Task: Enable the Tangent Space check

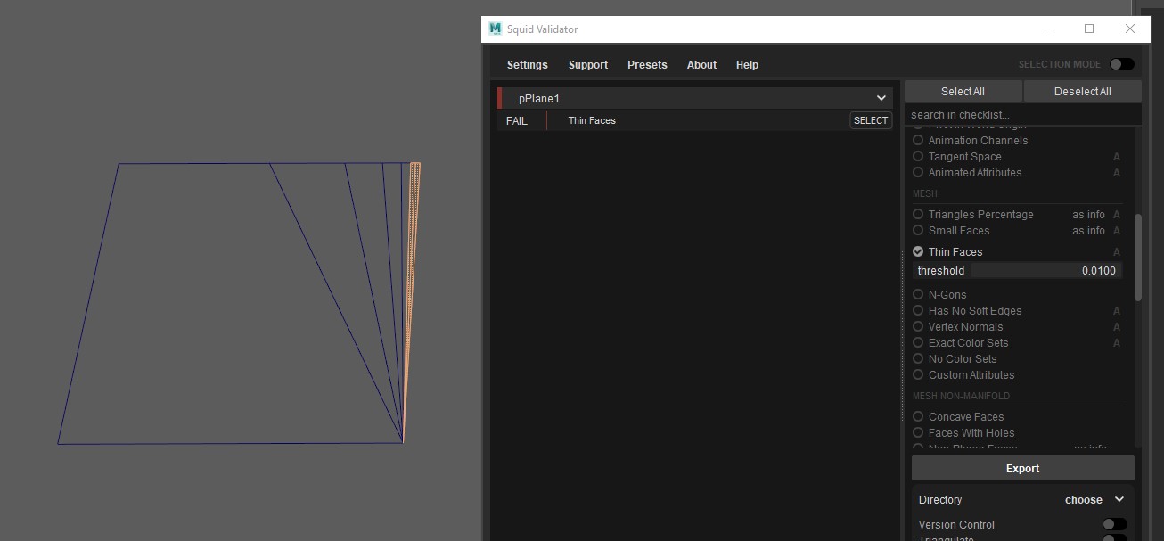Action: (918, 156)
